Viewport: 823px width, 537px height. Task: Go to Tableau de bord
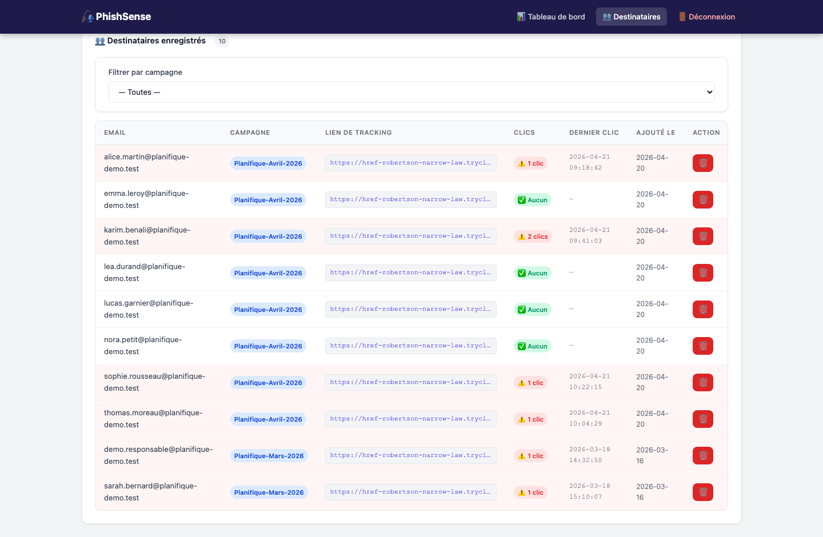pos(551,17)
